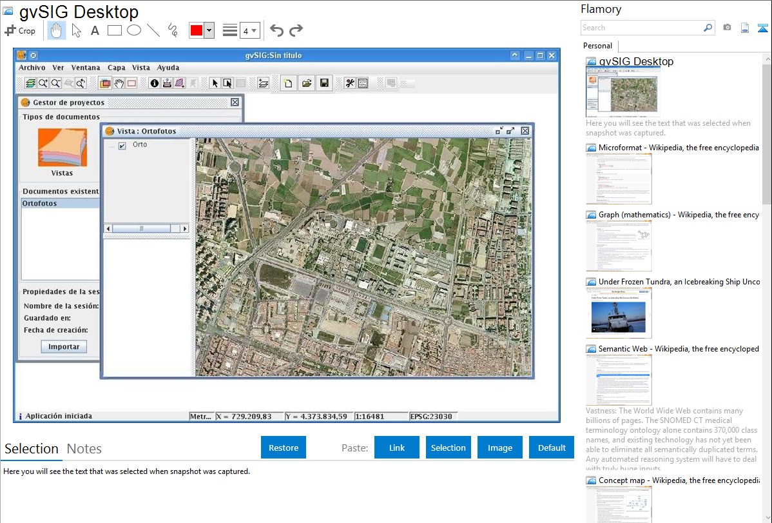Image resolution: width=772 pixels, height=523 pixels.
Task: Toggle the Orto layer checkbox
Action: click(x=122, y=146)
